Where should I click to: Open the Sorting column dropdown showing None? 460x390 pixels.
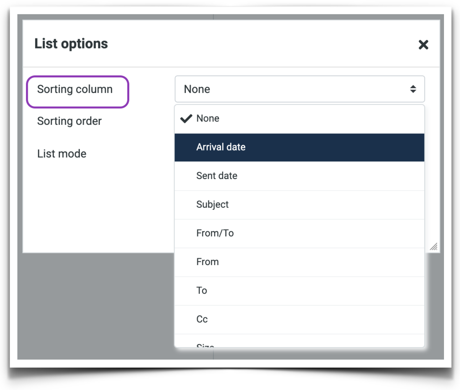click(x=300, y=89)
